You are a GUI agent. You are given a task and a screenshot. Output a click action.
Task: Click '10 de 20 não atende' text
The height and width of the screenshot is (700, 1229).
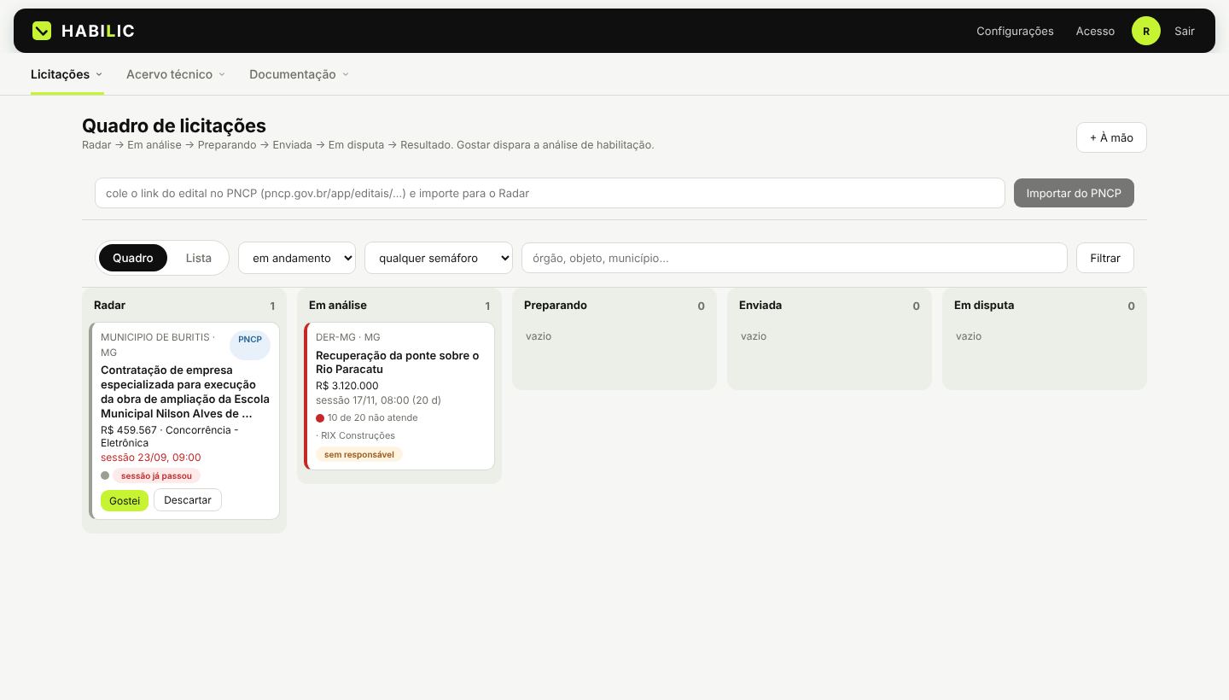(372, 417)
